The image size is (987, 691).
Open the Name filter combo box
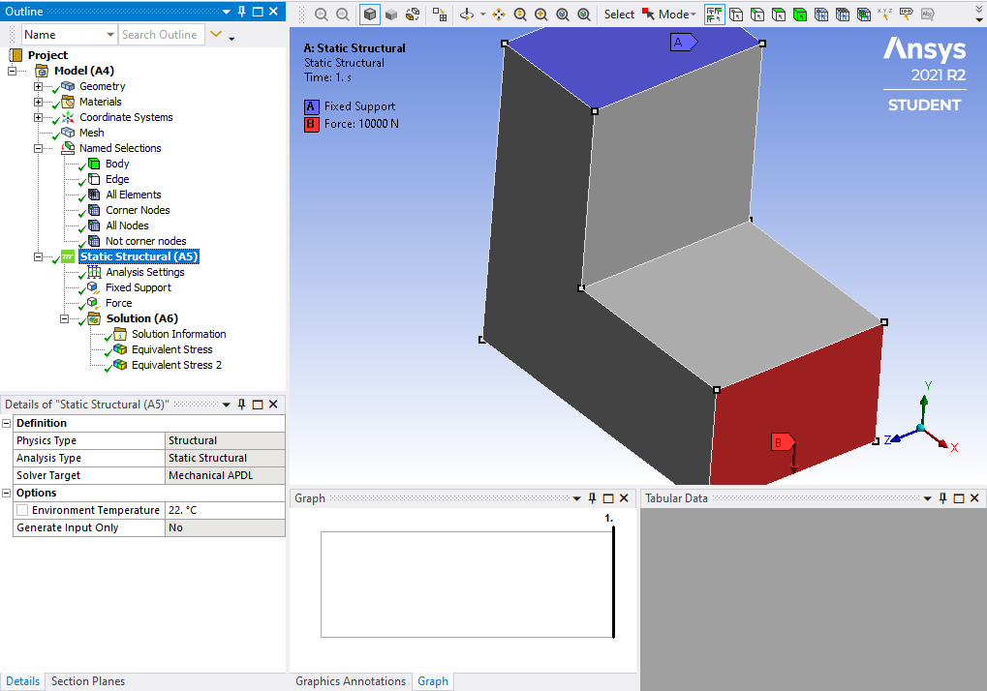[69, 35]
